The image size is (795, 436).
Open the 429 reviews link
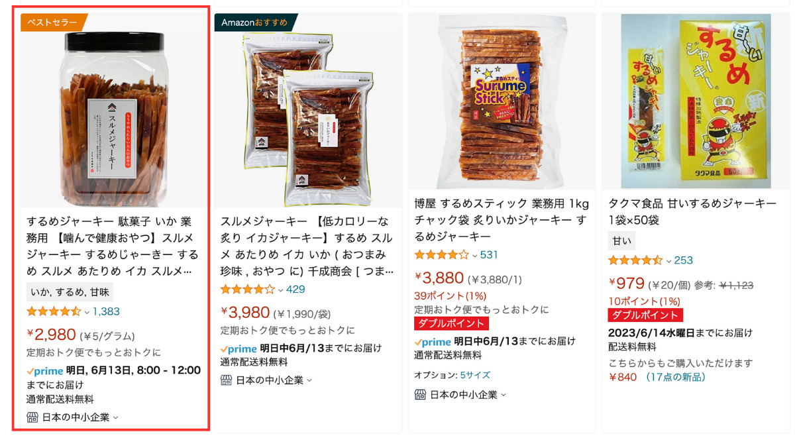click(295, 290)
